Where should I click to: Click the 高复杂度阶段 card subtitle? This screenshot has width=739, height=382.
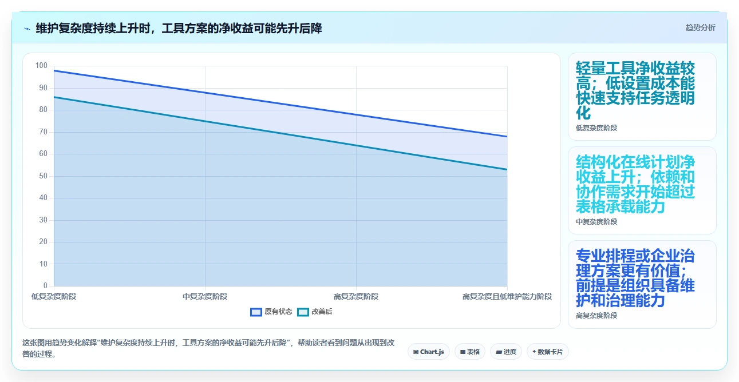pos(596,316)
